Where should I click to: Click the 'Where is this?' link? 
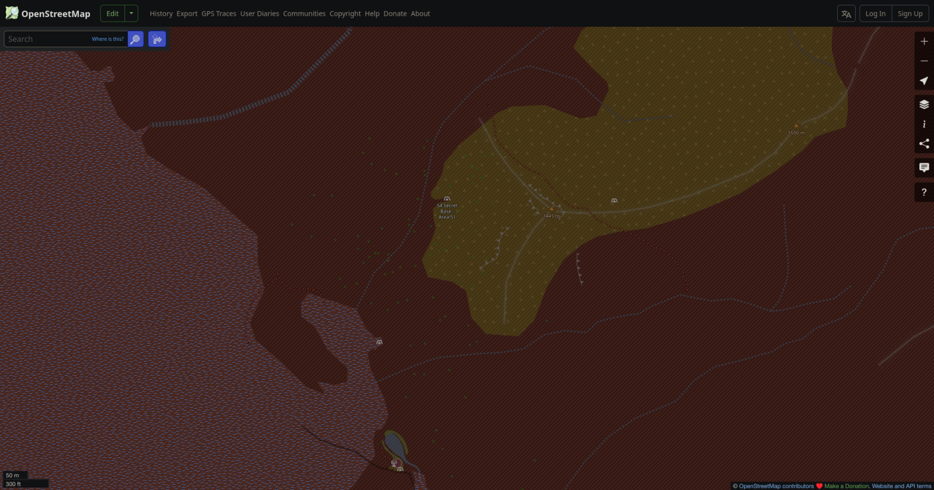pos(107,39)
